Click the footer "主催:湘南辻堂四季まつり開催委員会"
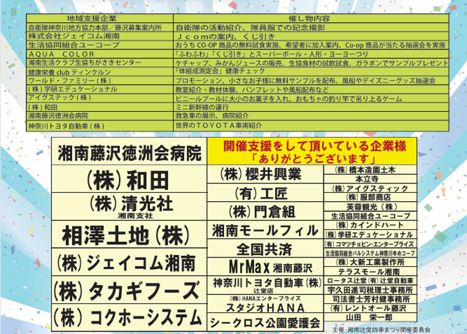The height and width of the screenshot is (334, 467). 381,329
